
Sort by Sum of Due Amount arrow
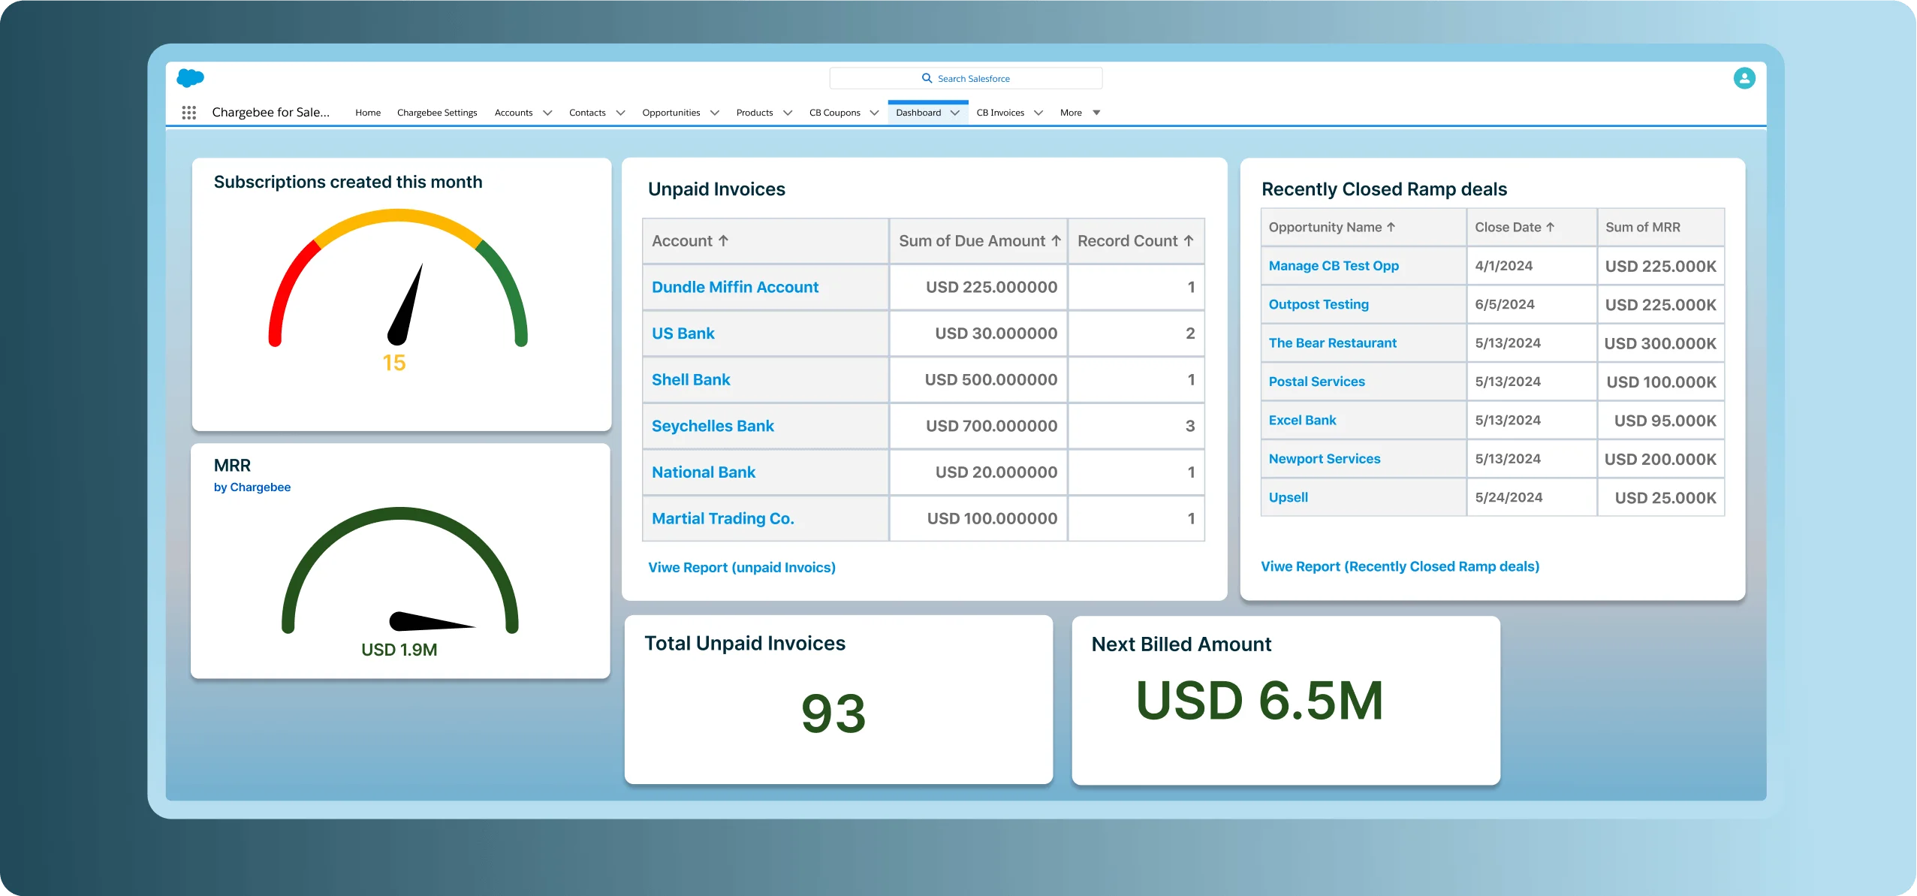[1056, 241]
